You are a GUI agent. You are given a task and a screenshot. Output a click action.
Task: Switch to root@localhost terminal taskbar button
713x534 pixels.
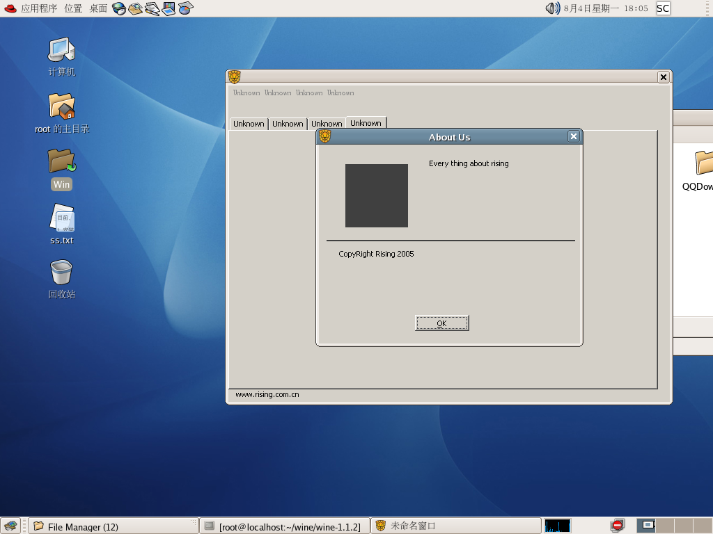284,526
